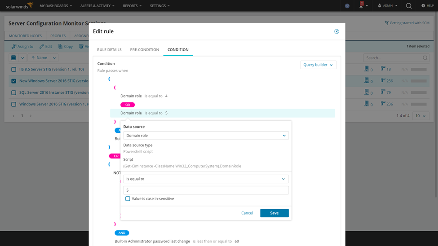Select the Domain role is equal to 5 condition
This screenshot has height=246, width=438.
point(223,113)
